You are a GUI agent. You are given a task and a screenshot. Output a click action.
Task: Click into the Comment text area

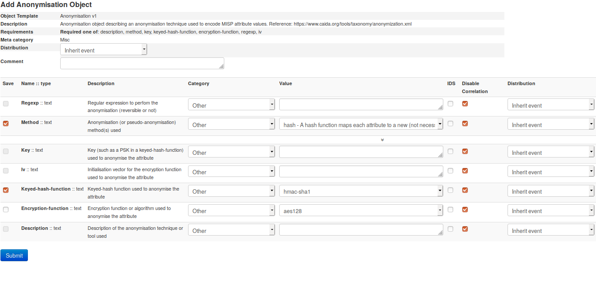[142, 63]
